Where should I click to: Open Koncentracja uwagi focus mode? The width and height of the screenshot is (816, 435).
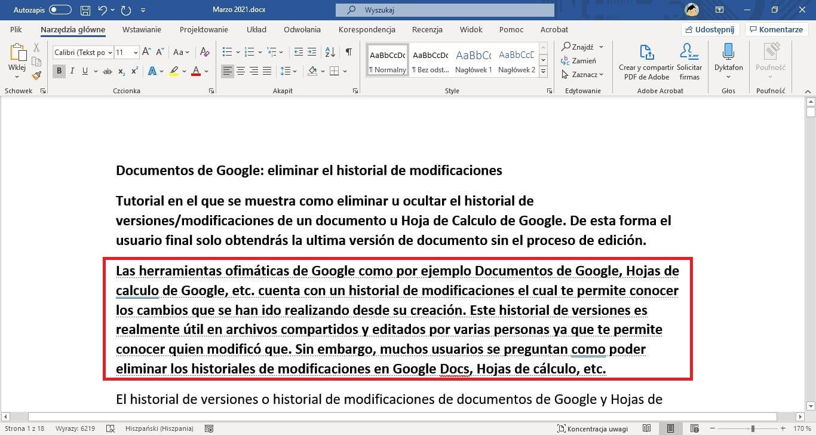(591, 428)
